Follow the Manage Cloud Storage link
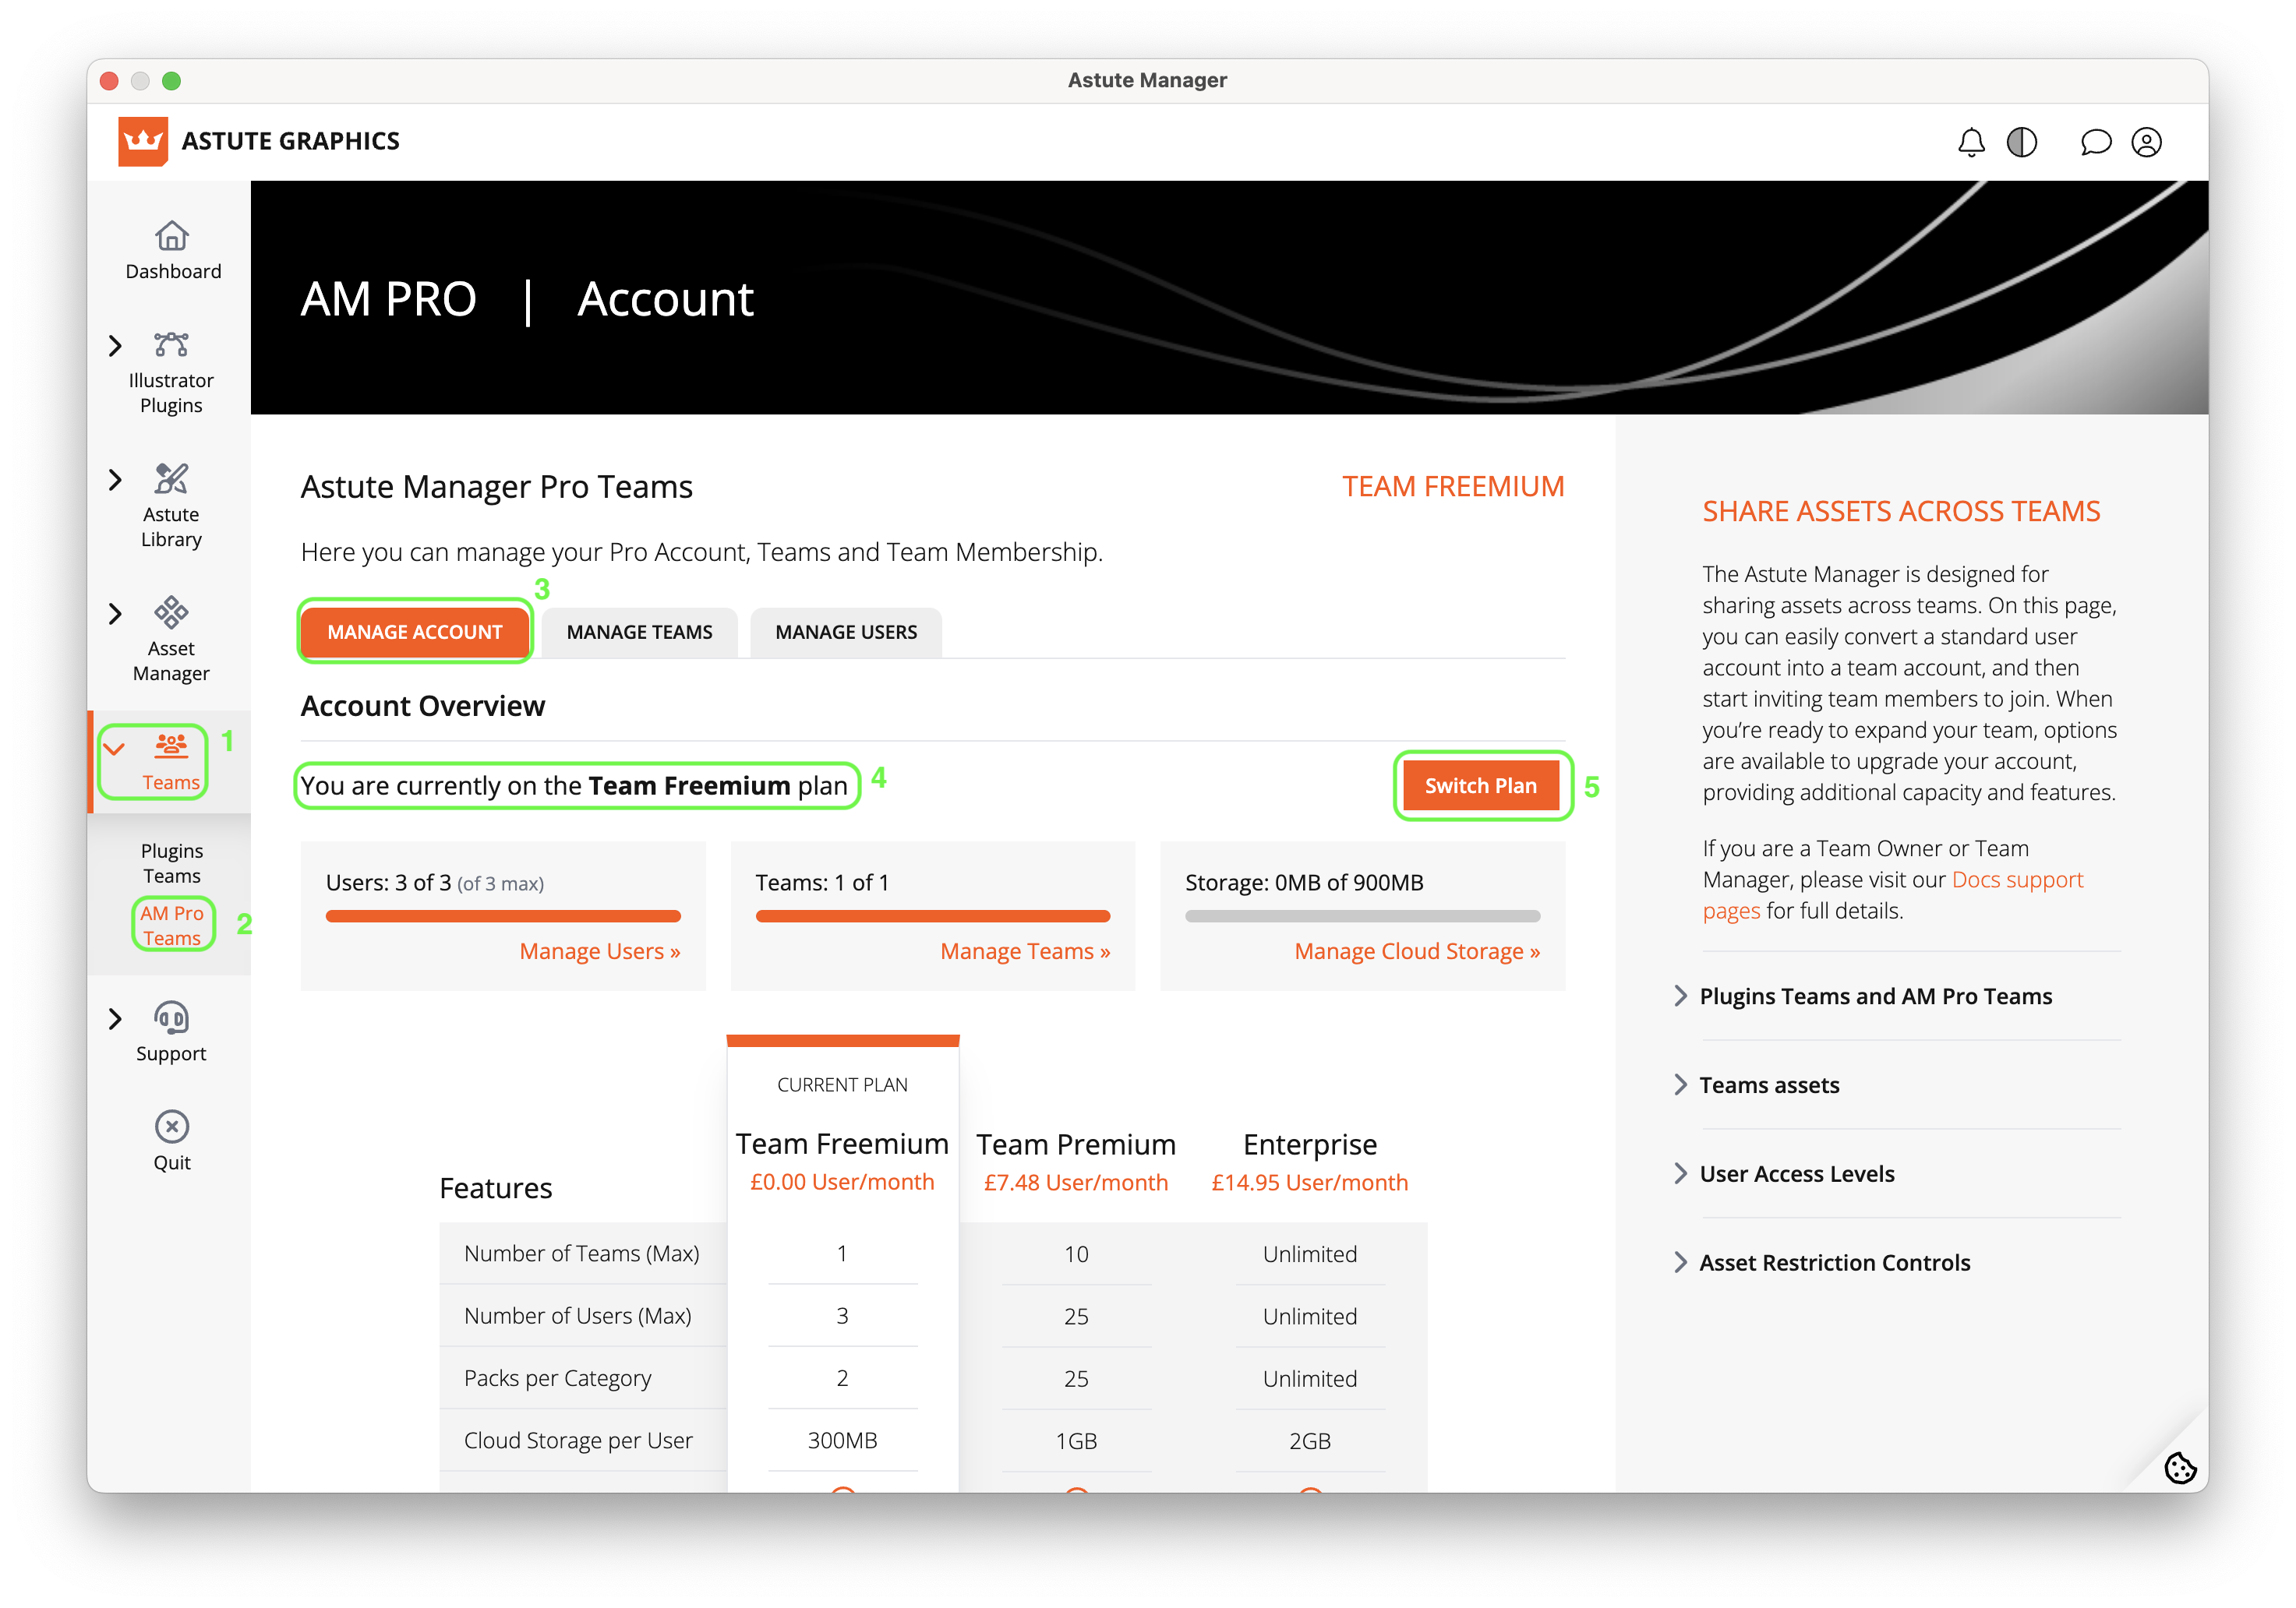Image resolution: width=2296 pixels, height=1608 pixels. click(1416, 951)
